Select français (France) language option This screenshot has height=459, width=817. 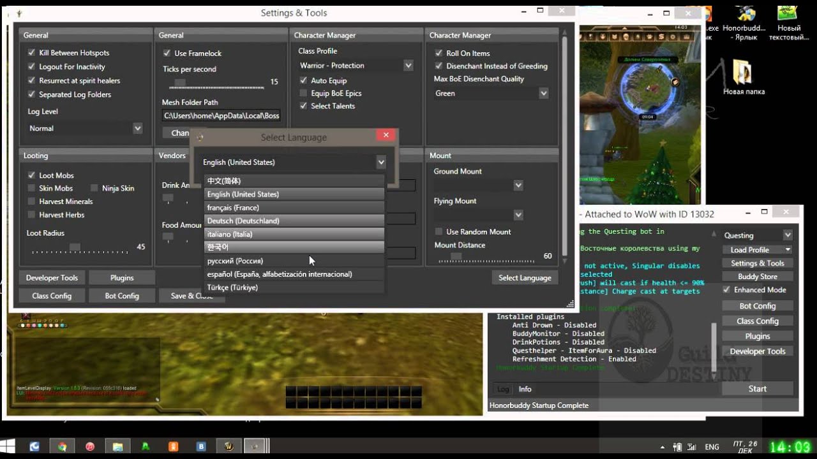coord(294,208)
